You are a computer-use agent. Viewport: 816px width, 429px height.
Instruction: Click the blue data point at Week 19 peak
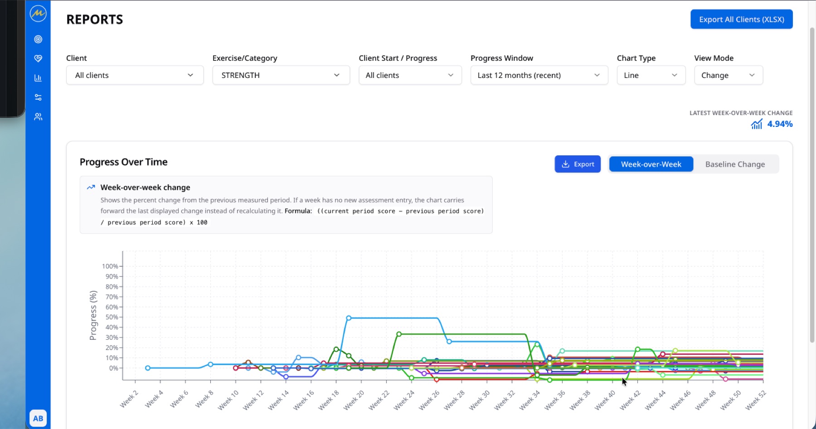(x=349, y=318)
